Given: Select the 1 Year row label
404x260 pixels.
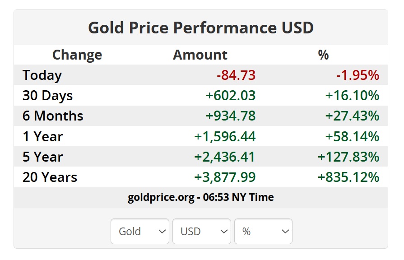Looking at the screenshot, I should coord(43,136).
